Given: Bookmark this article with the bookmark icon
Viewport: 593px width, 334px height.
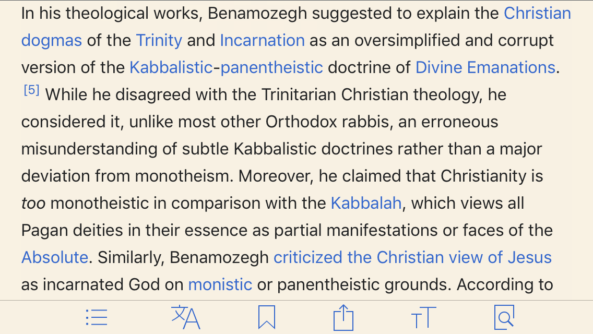Looking at the screenshot, I should [x=266, y=317].
